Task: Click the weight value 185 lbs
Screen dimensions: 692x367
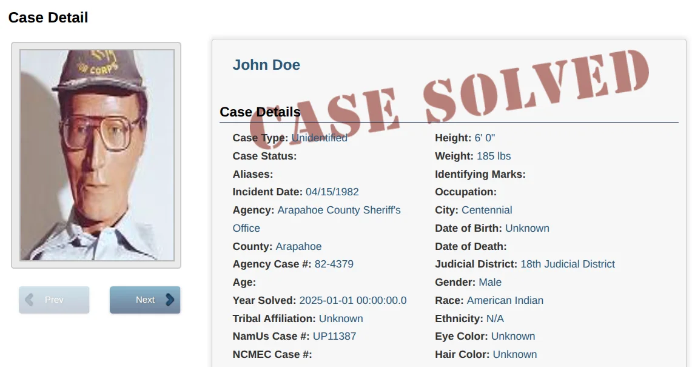Action: point(494,156)
